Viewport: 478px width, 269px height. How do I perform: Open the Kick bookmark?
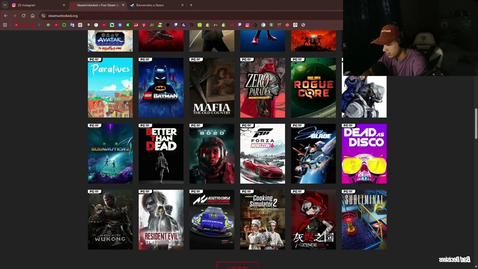click(128, 25)
